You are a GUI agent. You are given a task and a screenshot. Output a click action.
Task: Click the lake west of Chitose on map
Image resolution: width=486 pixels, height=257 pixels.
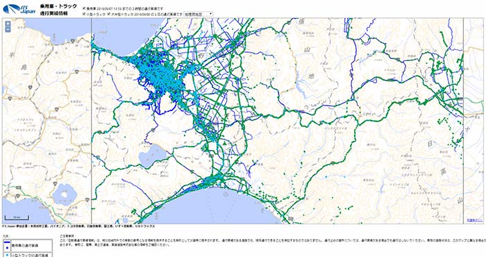click(x=153, y=156)
